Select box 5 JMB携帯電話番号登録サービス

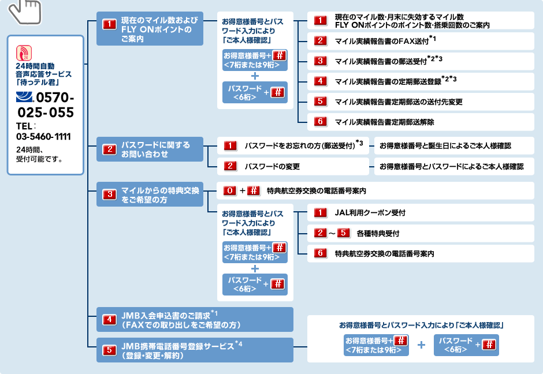[195, 350]
